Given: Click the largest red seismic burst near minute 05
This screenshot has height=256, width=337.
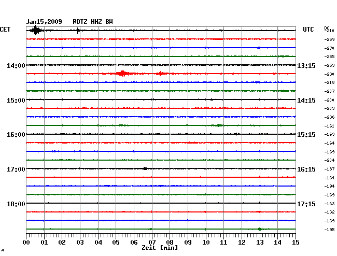Looking at the screenshot, I should click(122, 74).
